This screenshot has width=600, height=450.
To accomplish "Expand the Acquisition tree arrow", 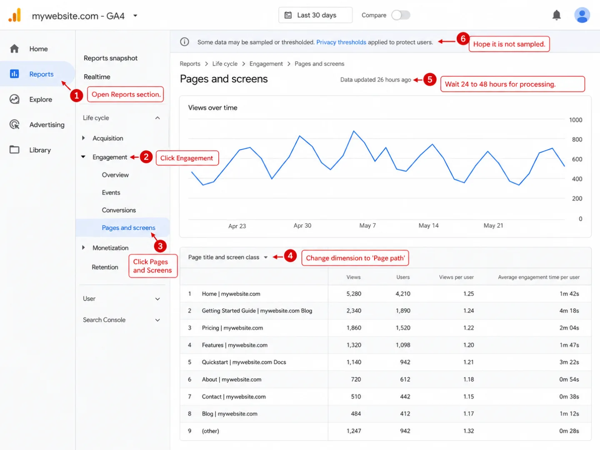I will (x=83, y=138).
